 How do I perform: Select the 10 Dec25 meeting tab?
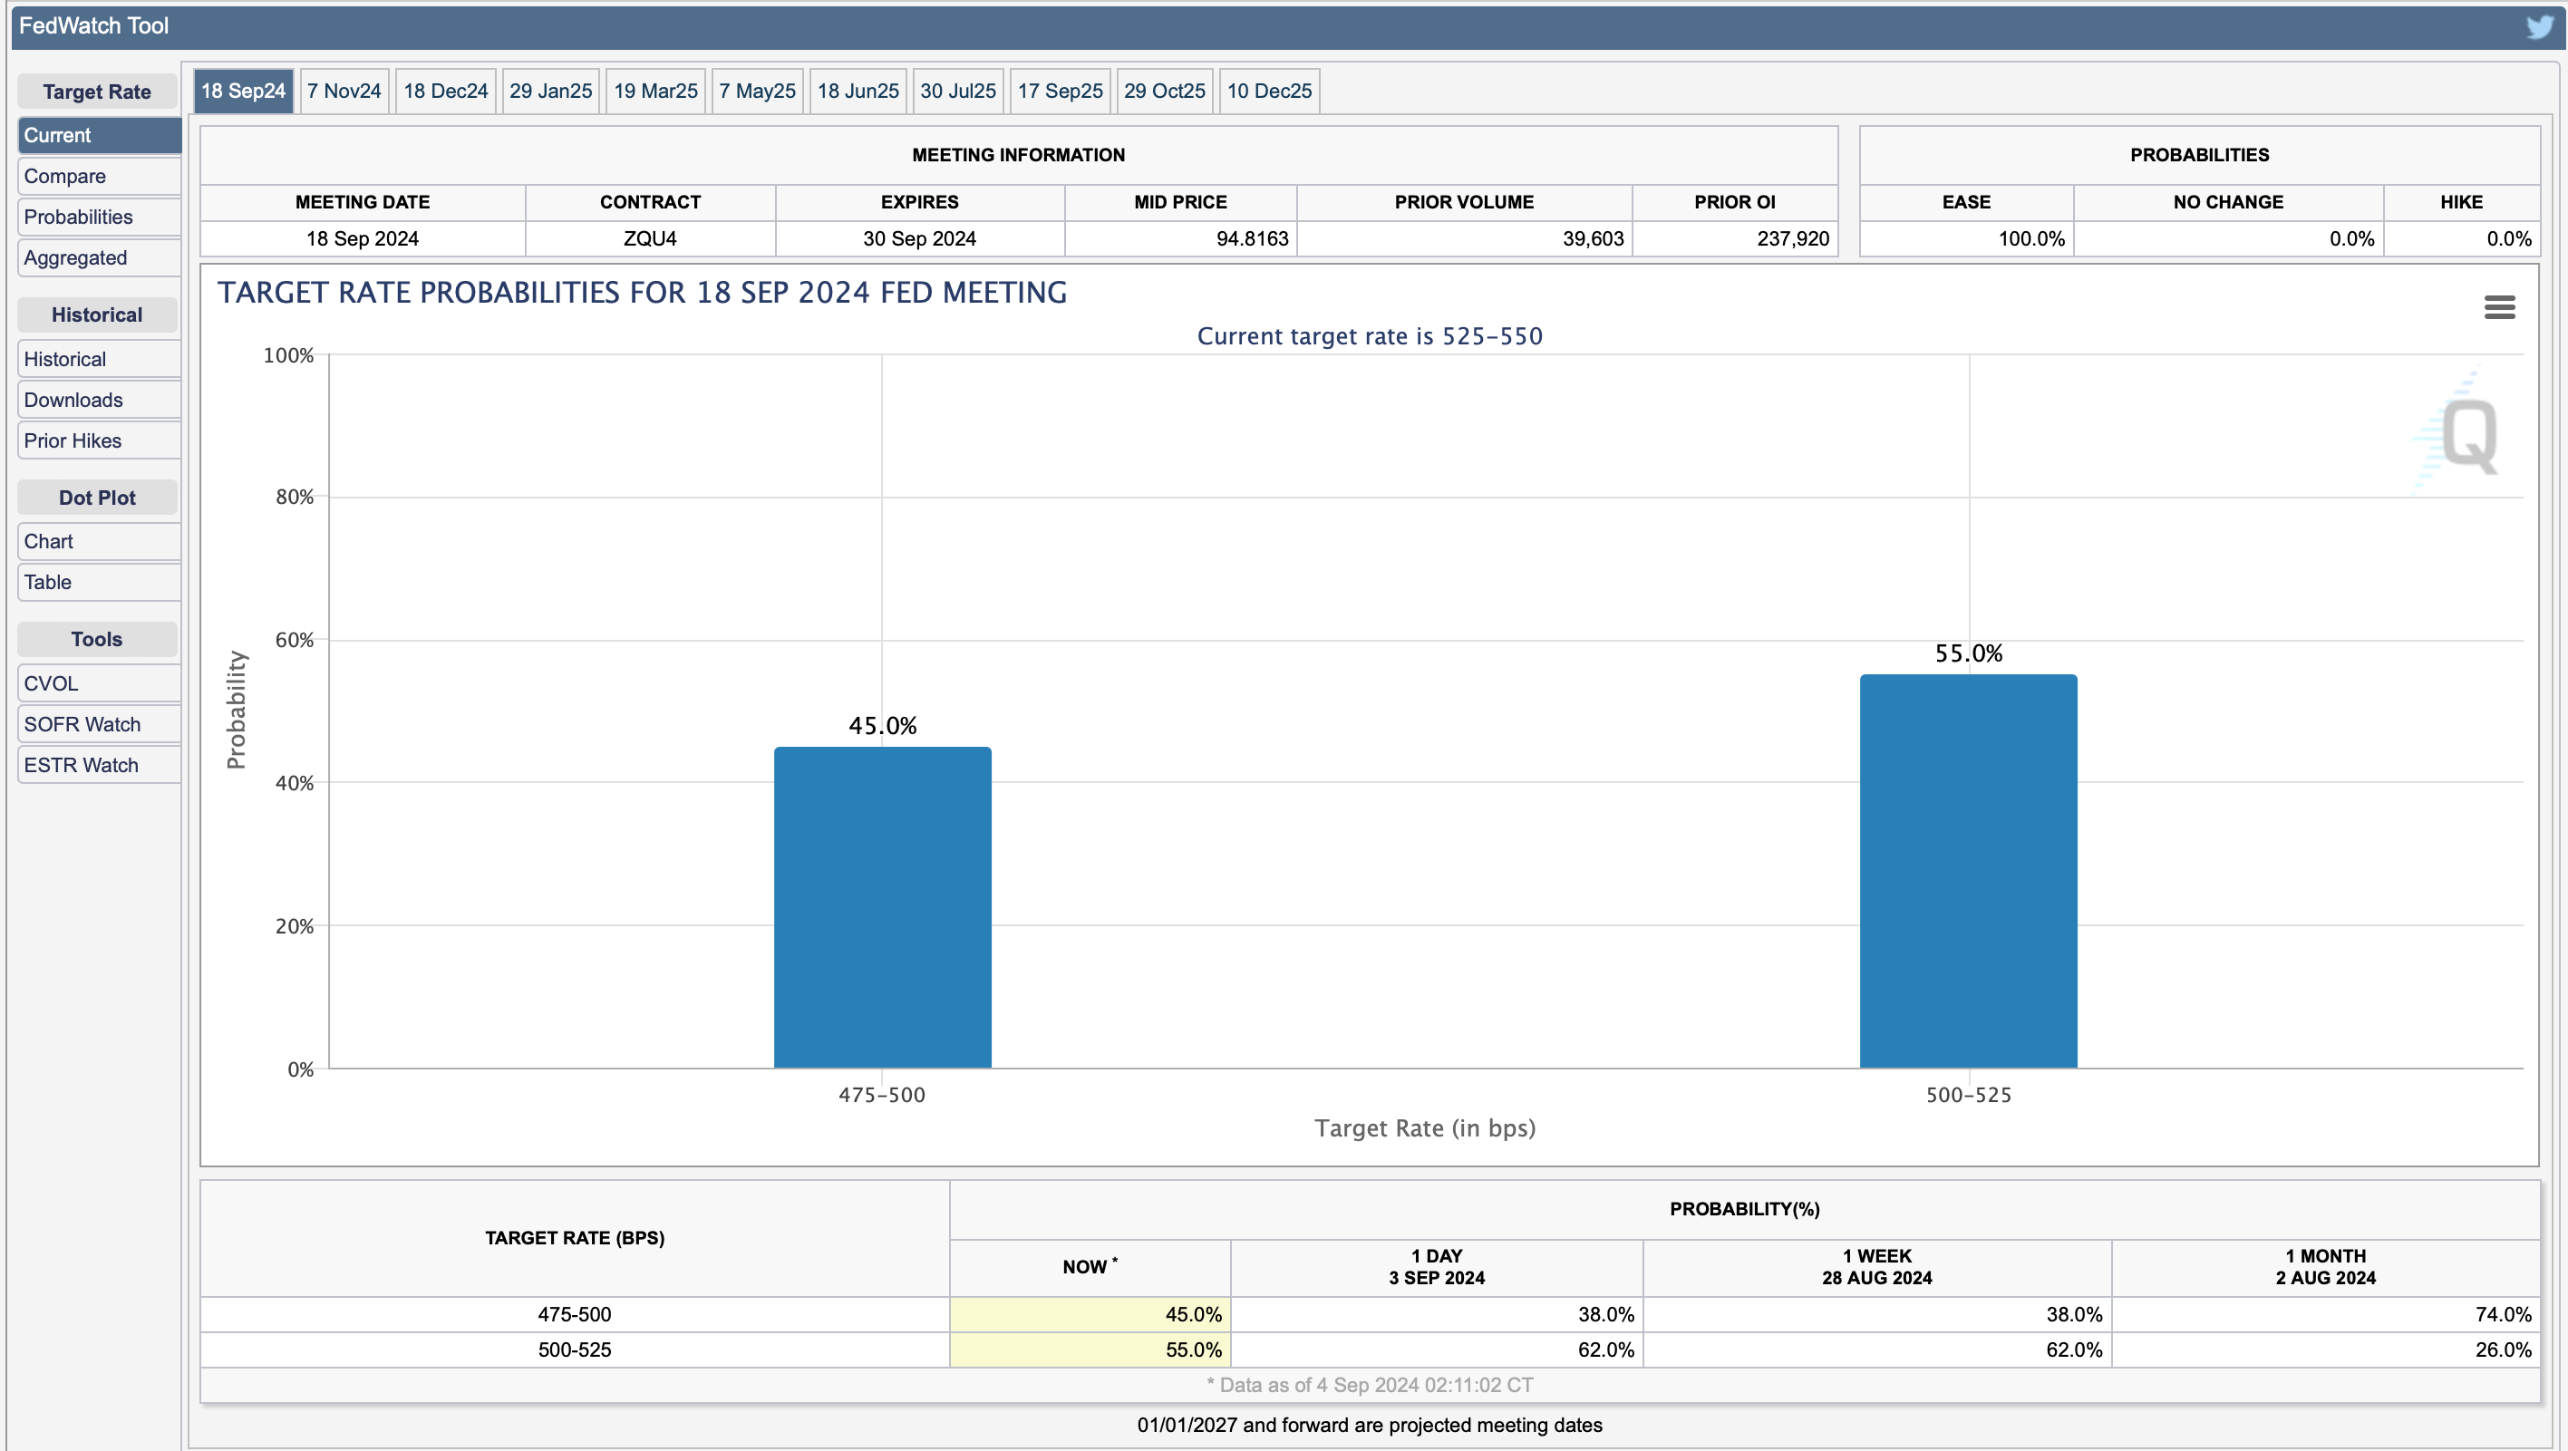point(1269,91)
